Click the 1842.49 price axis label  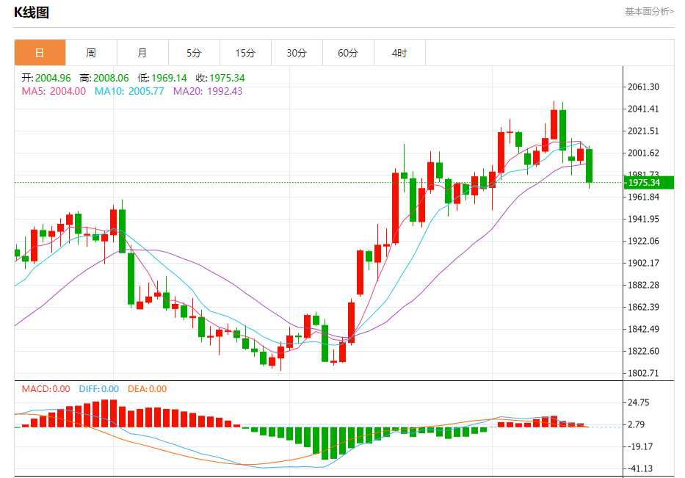[x=643, y=329]
